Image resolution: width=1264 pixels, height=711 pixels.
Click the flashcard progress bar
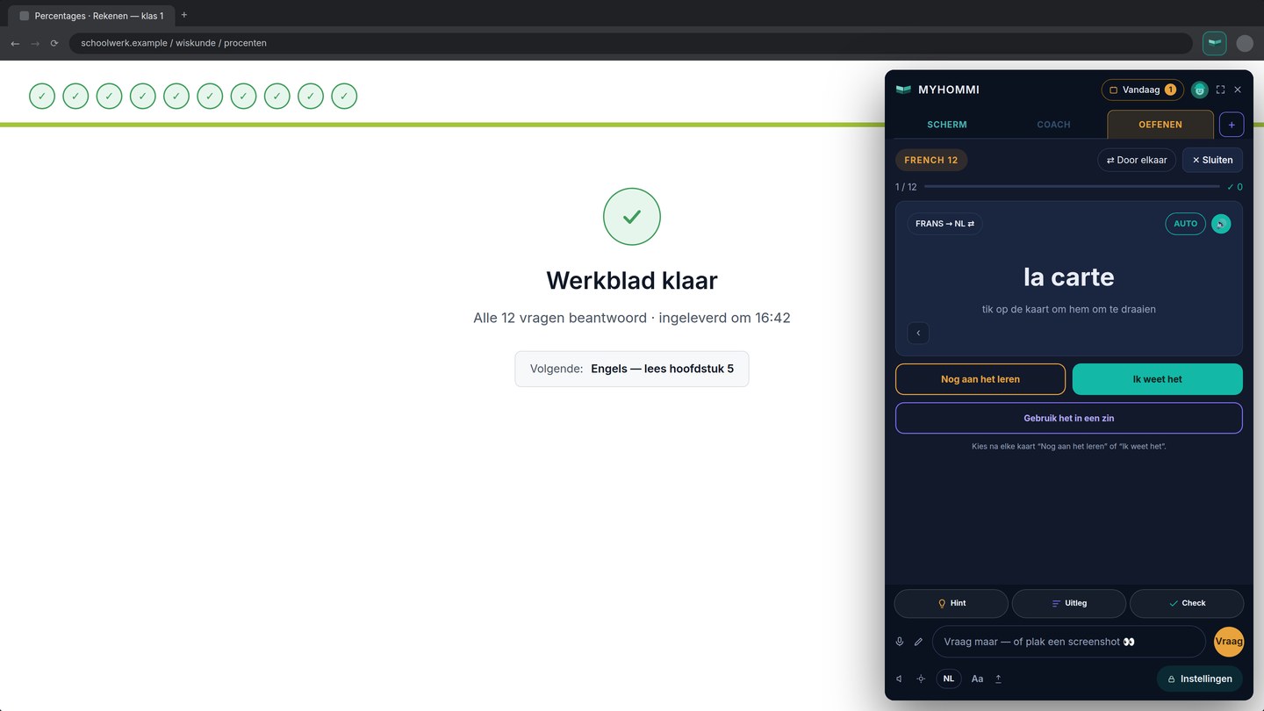1072,187
